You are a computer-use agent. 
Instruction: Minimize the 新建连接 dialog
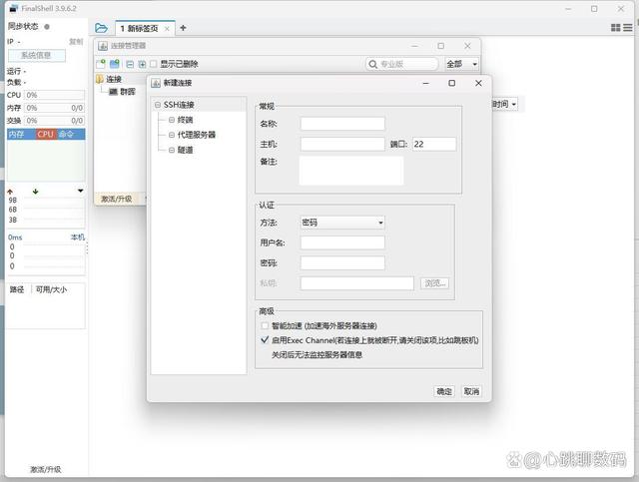point(426,83)
